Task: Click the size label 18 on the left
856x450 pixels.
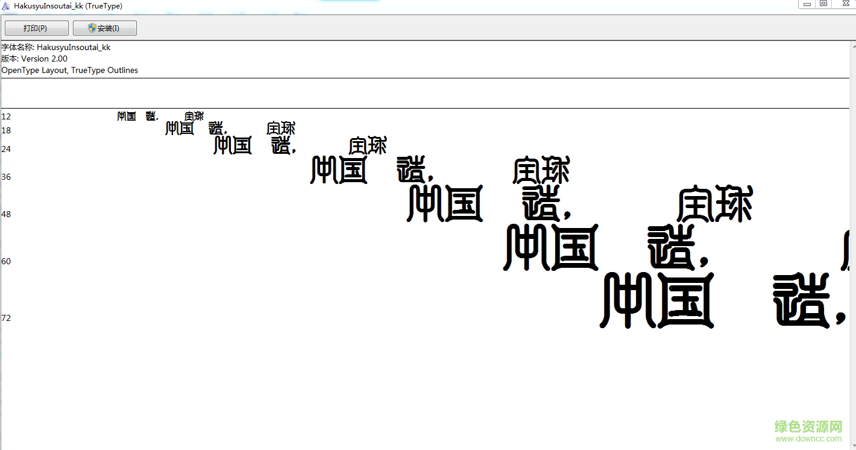Action: click(6, 130)
